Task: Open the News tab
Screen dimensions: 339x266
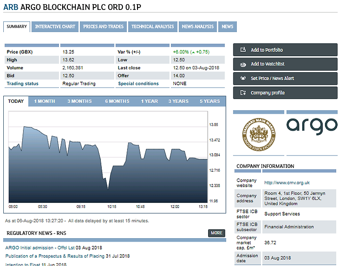Action: click(227, 26)
